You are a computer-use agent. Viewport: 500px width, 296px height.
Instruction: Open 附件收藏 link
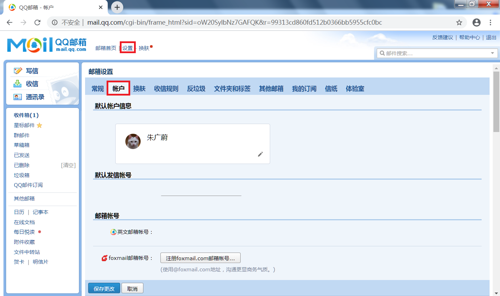(24, 242)
